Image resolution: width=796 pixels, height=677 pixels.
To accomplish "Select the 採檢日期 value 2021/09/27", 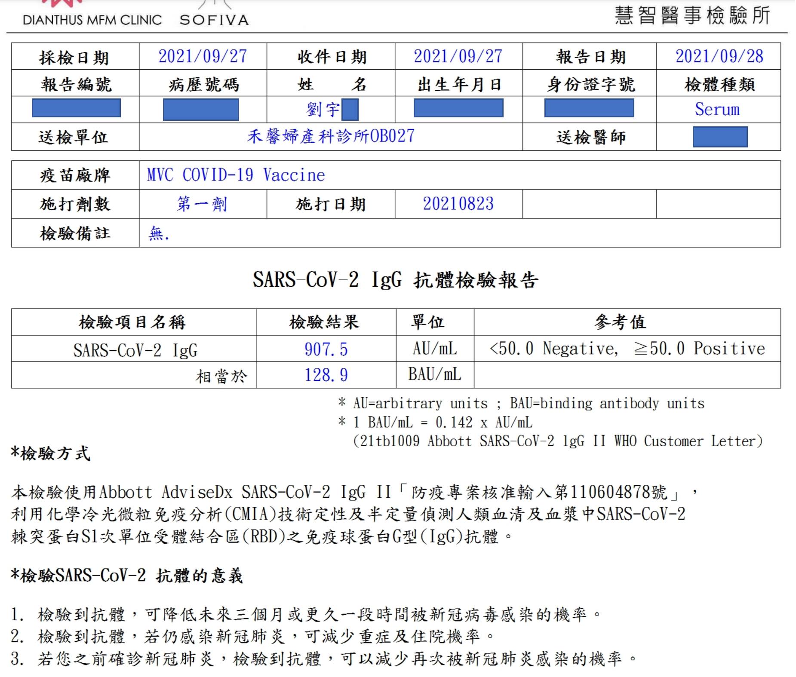I will pos(203,56).
